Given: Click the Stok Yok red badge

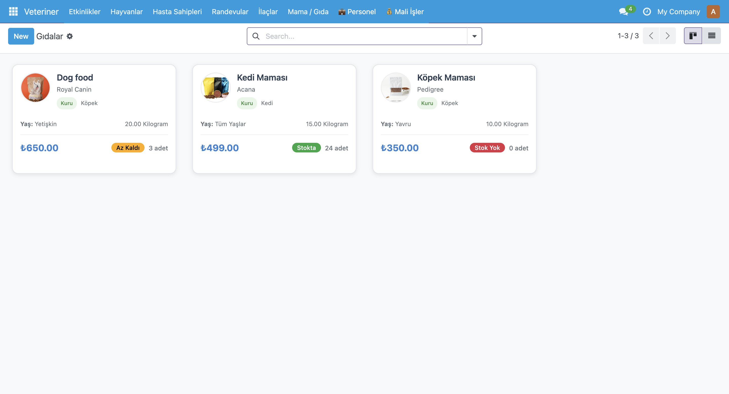Looking at the screenshot, I should coord(487,148).
